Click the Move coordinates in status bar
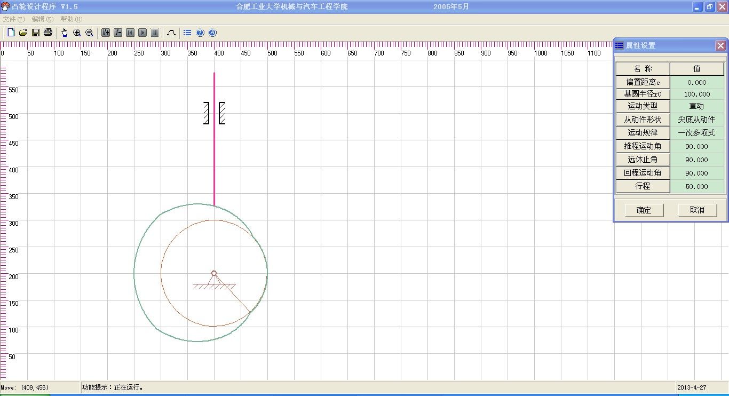Screen dimensions: 729x396 click(x=25, y=387)
